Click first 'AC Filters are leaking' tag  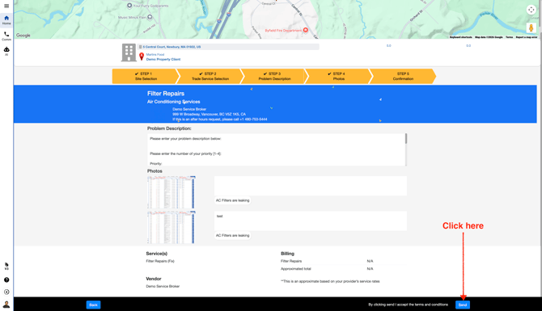tap(233, 200)
